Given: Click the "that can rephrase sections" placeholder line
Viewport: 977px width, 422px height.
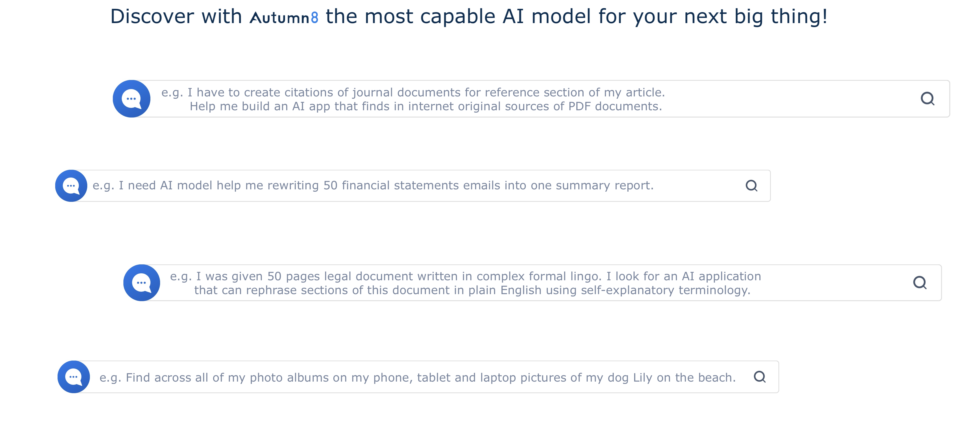Looking at the screenshot, I should tap(472, 290).
